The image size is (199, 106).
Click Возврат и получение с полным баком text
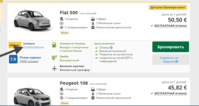[74, 49]
